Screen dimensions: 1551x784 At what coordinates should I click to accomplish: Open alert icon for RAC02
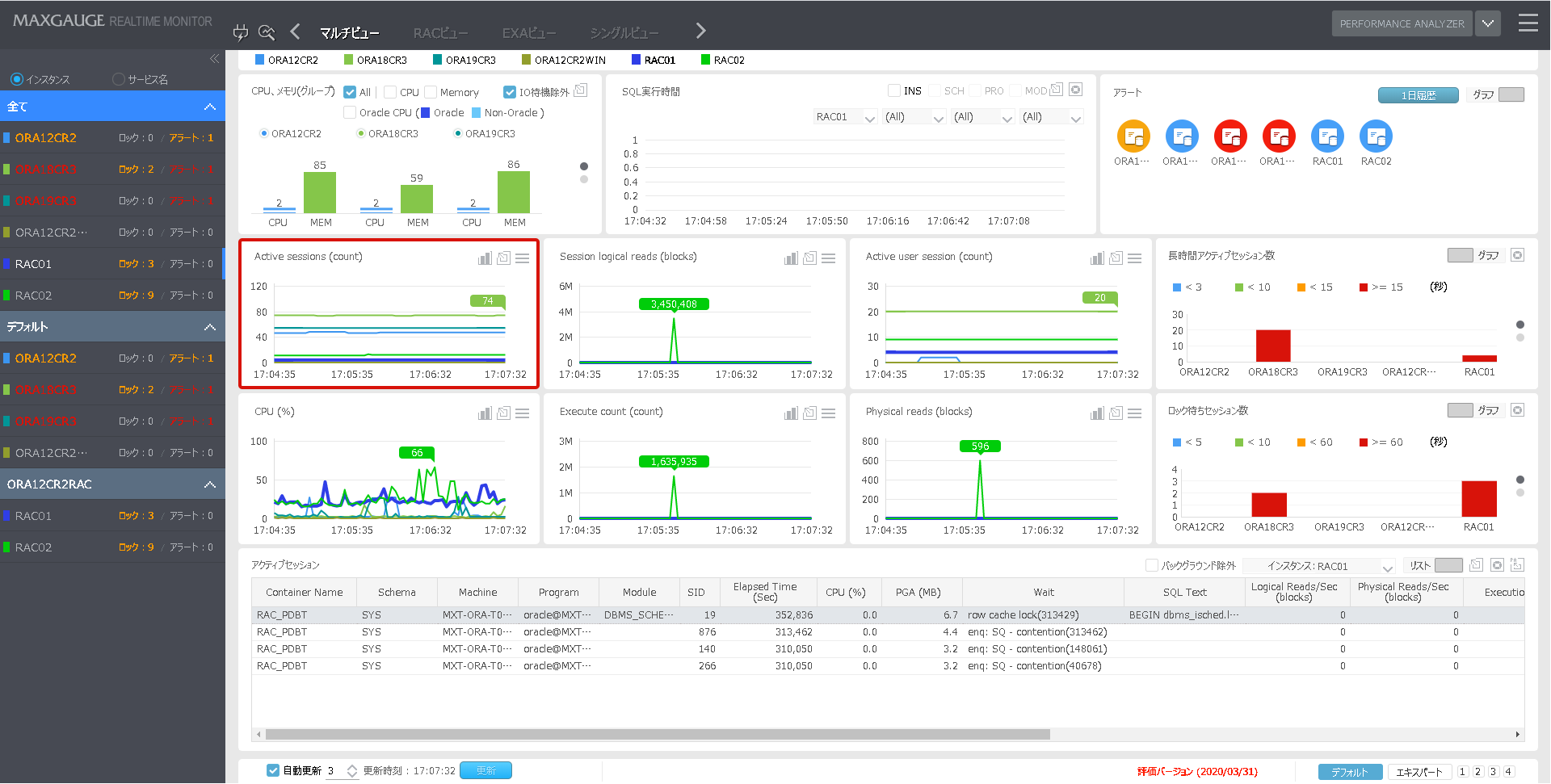click(1376, 136)
